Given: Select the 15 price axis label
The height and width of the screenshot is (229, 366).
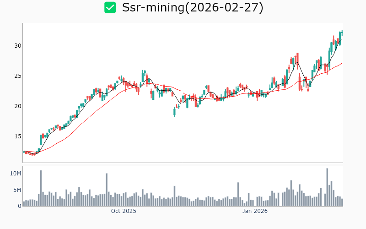Looking at the screenshot, I should click(x=18, y=136).
